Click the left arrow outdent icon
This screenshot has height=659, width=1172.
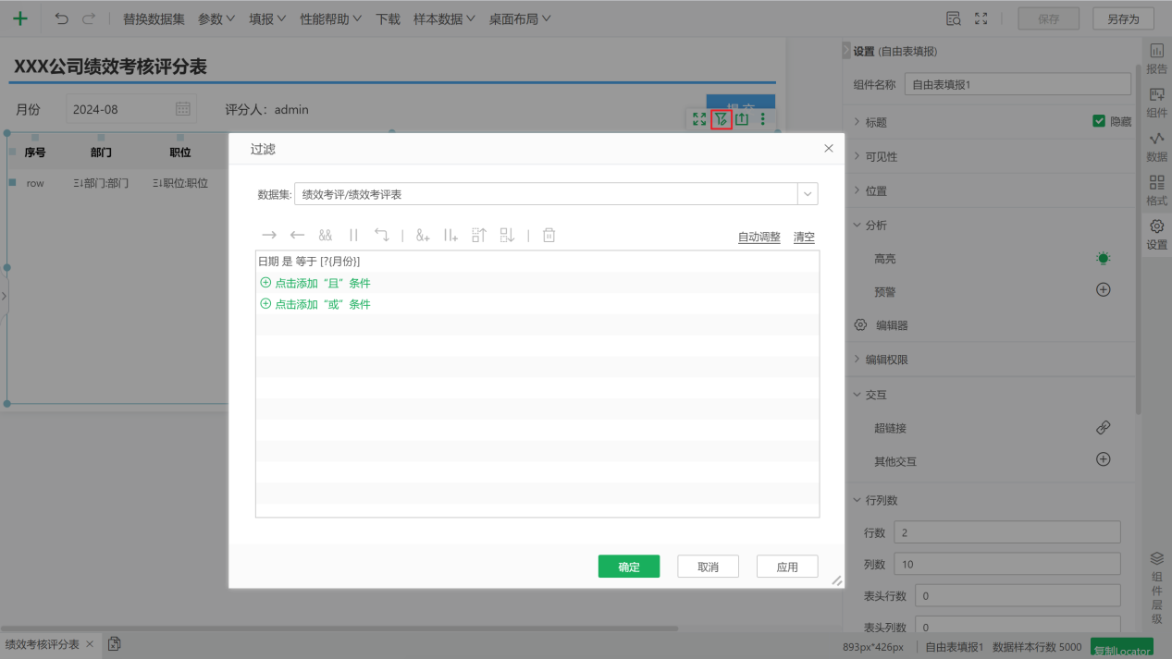click(298, 236)
